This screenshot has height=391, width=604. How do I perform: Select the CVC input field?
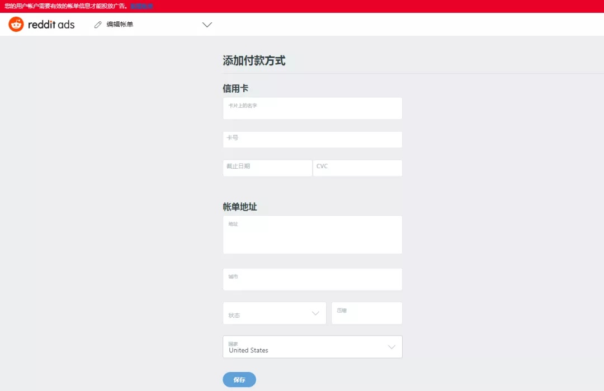coord(357,168)
